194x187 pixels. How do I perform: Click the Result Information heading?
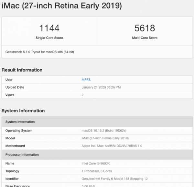[22, 70]
